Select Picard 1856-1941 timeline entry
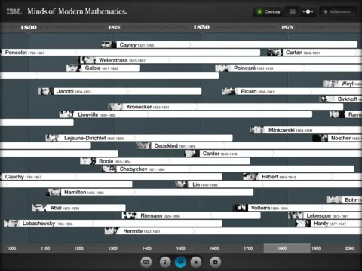 tap(292, 91)
